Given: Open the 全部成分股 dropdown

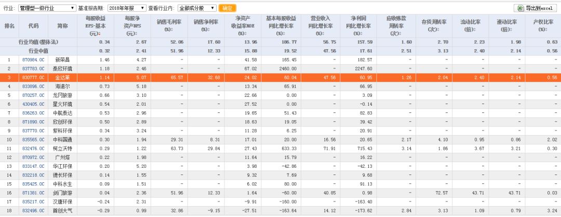Looking at the screenshot, I should coord(197,8).
